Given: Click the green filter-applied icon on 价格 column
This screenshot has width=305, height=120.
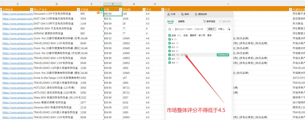Looking at the screenshot, I should [102, 10].
